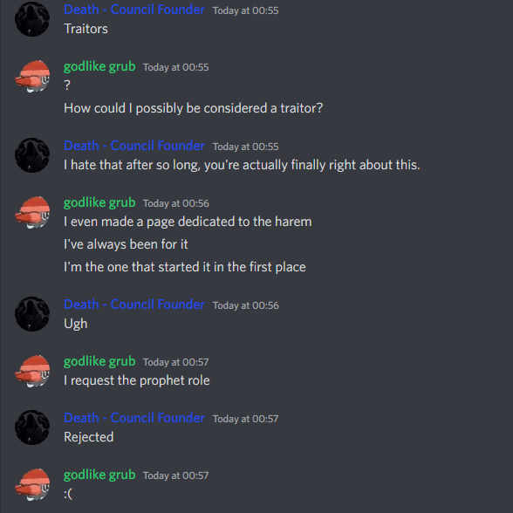Click the 'Death - Council Founder' name above 'Ugh'

click(x=134, y=304)
